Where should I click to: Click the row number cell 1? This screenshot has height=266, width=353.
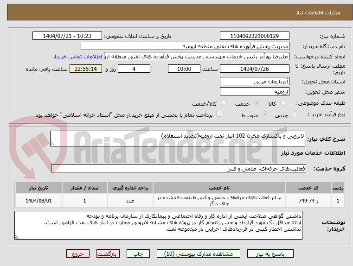click(338, 201)
